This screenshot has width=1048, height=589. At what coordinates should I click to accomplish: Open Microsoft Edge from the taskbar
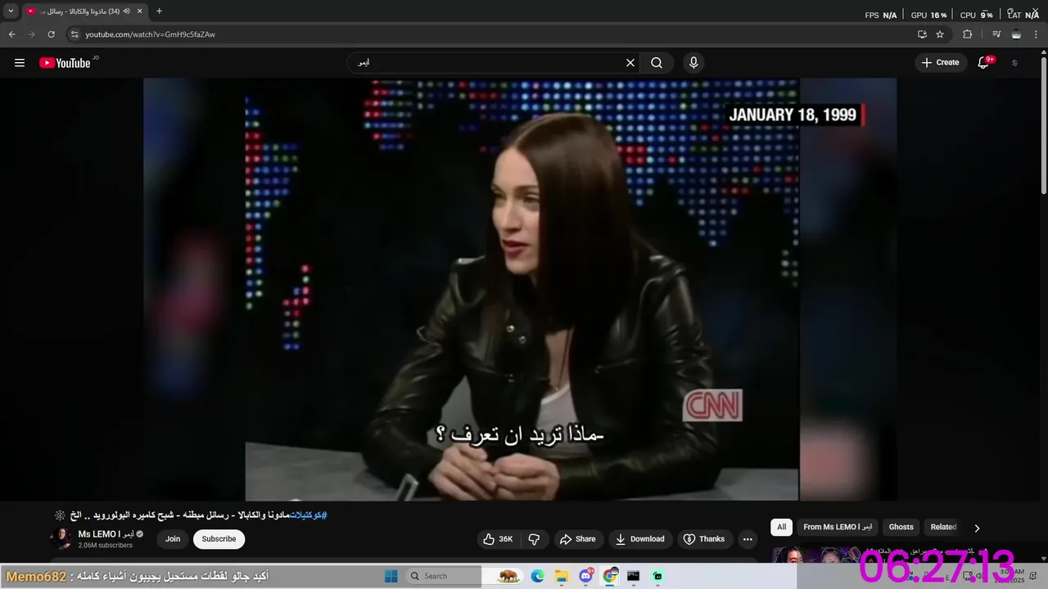pyautogui.click(x=537, y=576)
